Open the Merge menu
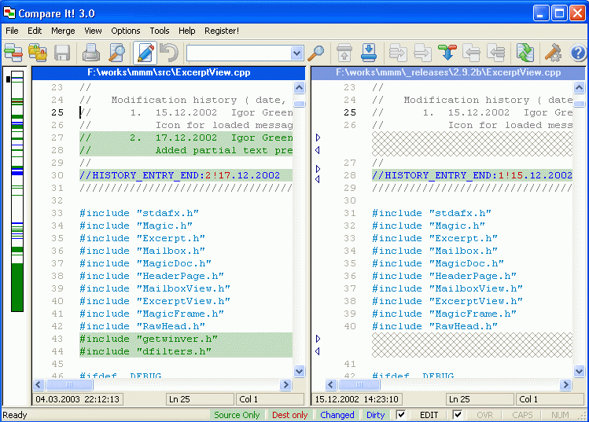Screen dimensions: 589x422 (x=63, y=31)
